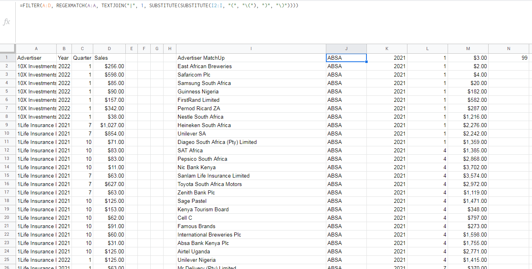Click the 'Sales' header cell
The image size is (532, 269).
tap(109, 58)
